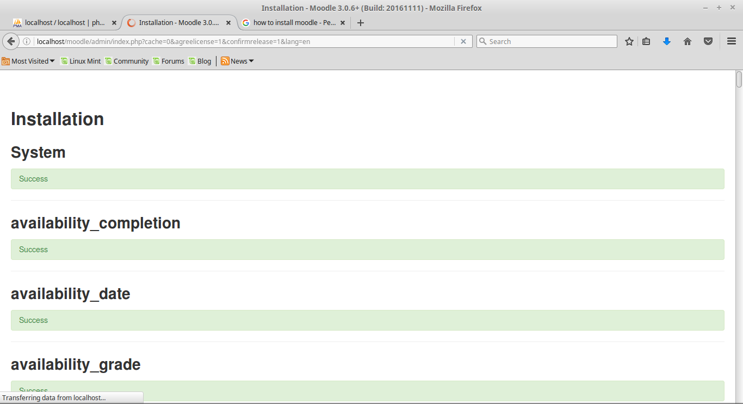The width and height of the screenshot is (743, 404).
Task: Open the Firefox hamburger menu
Action: coord(732,41)
